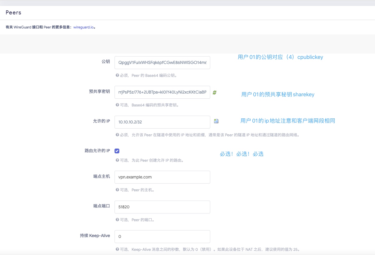The image size is (375, 255).
Task: Click the 允许的 IP label
Action: [x=102, y=121]
